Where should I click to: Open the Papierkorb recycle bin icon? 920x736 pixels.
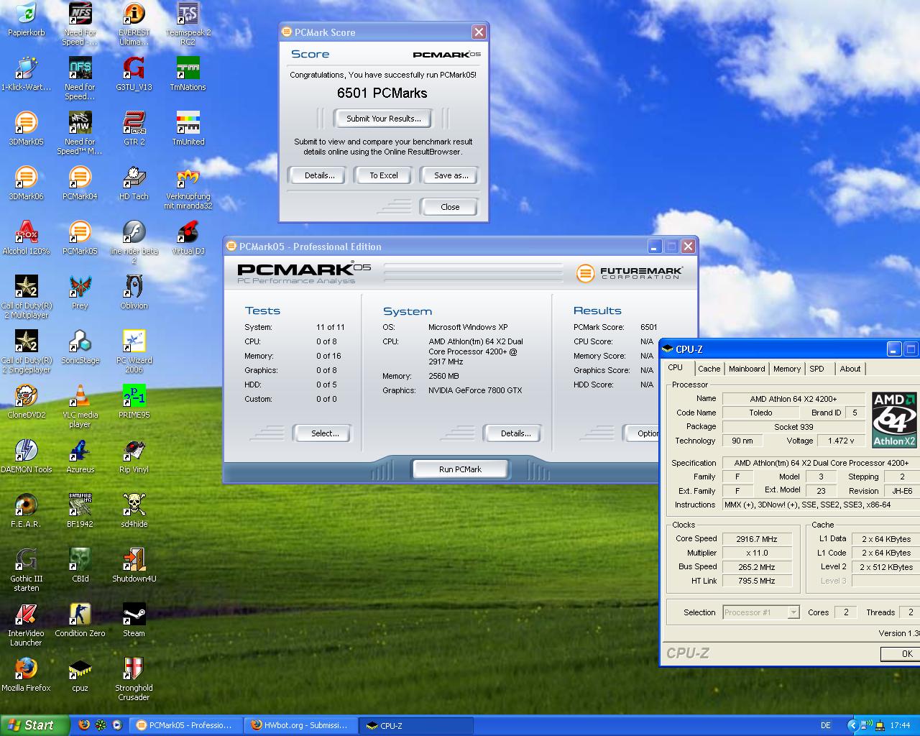coord(27,20)
